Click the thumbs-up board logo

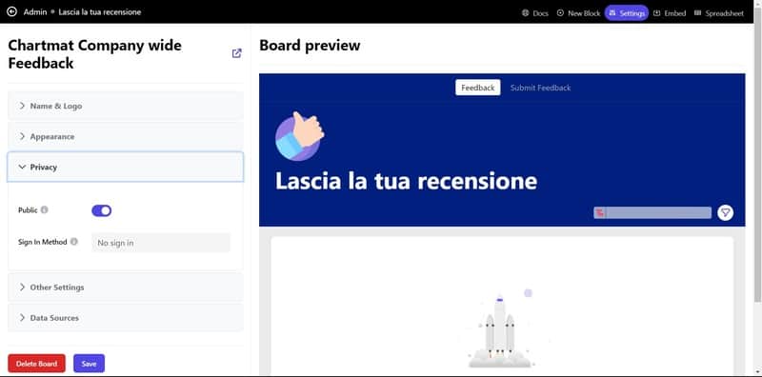(x=299, y=136)
